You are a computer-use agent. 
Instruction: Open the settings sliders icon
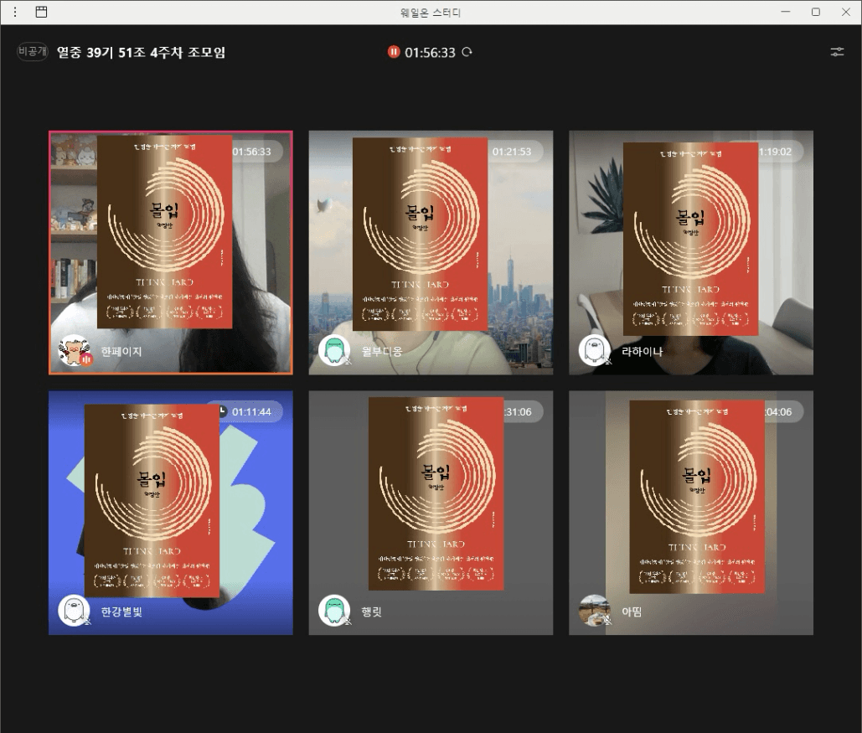tap(837, 52)
